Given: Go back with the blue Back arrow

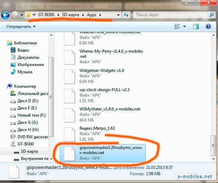Looking at the screenshot, I should [x=5, y=15].
